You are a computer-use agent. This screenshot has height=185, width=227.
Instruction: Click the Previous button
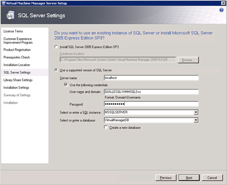coord(166,178)
